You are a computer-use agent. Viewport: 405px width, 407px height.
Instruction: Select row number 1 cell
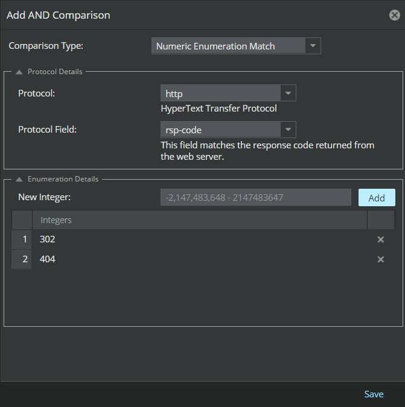22,239
